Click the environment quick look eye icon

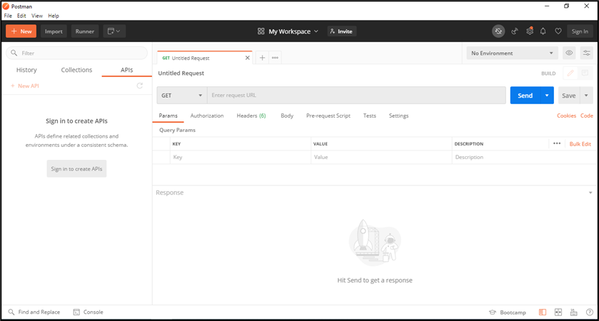pos(569,53)
